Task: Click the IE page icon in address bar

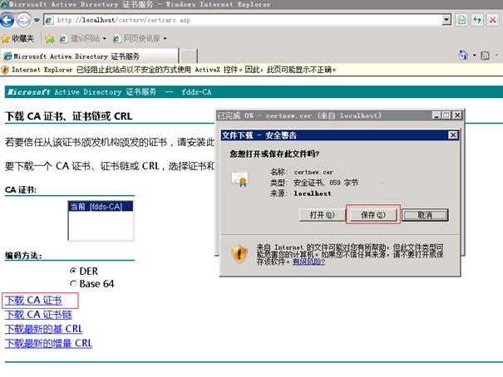Action: (x=49, y=20)
